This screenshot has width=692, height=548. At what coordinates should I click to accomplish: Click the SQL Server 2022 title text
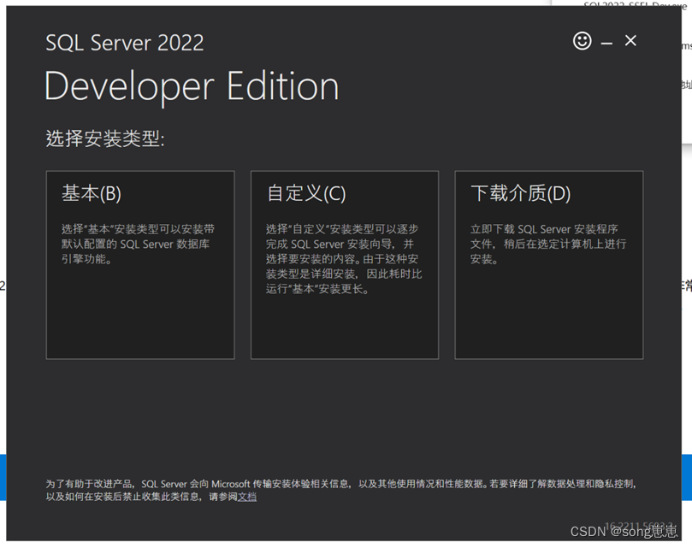124,43
